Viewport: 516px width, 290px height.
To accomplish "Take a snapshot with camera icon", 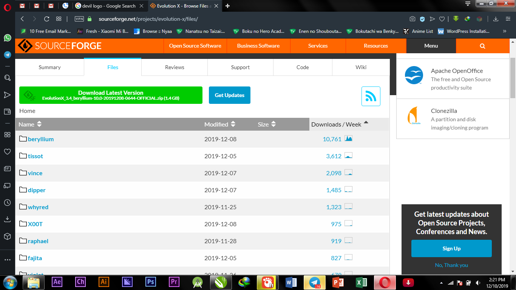I will 412,19.
